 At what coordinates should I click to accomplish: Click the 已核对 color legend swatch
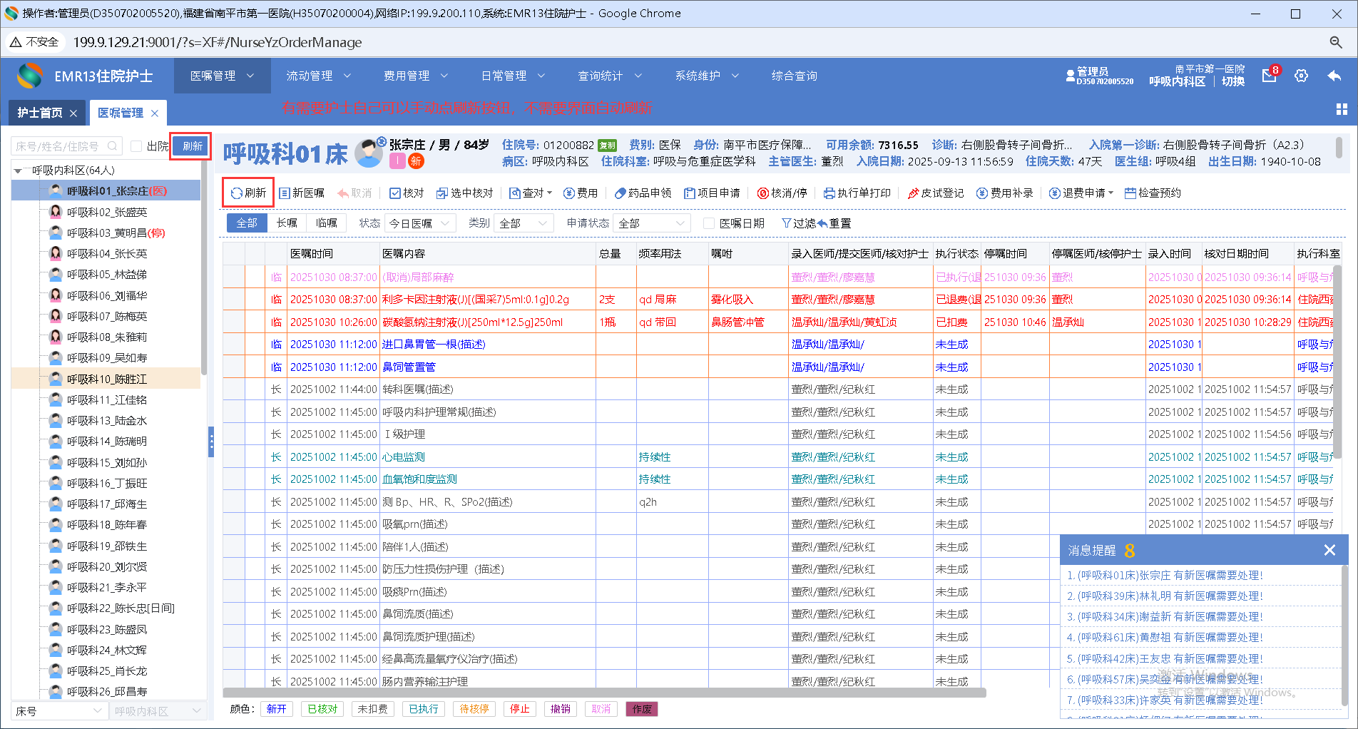tap(322, 708)
